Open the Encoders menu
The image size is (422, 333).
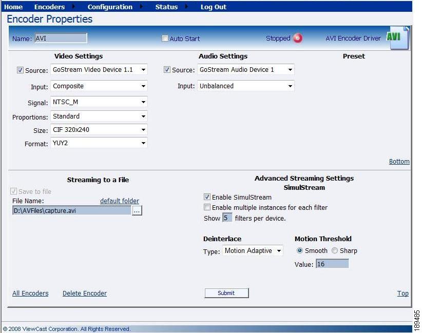[49, 7]
